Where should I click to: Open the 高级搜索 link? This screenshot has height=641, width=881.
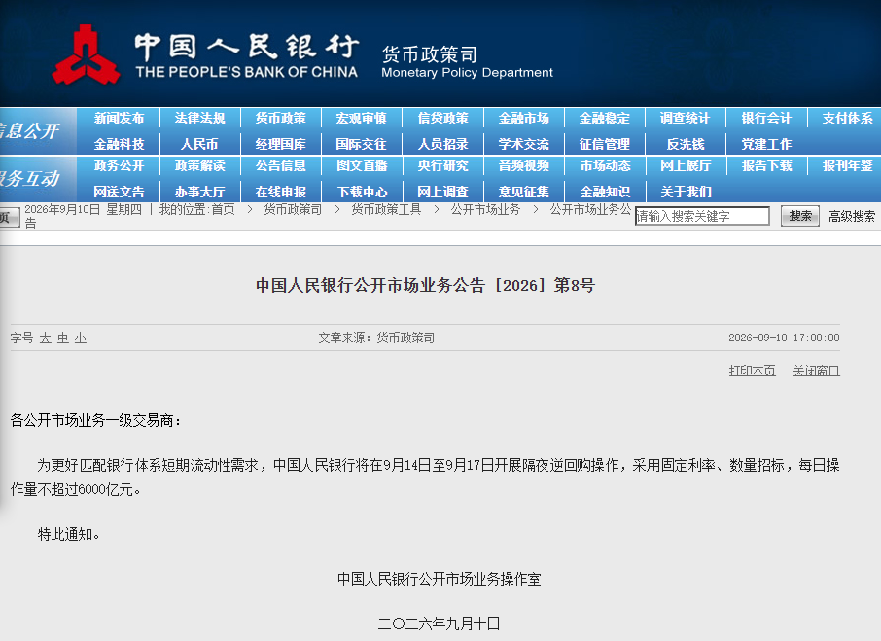[x=852, y=216]
